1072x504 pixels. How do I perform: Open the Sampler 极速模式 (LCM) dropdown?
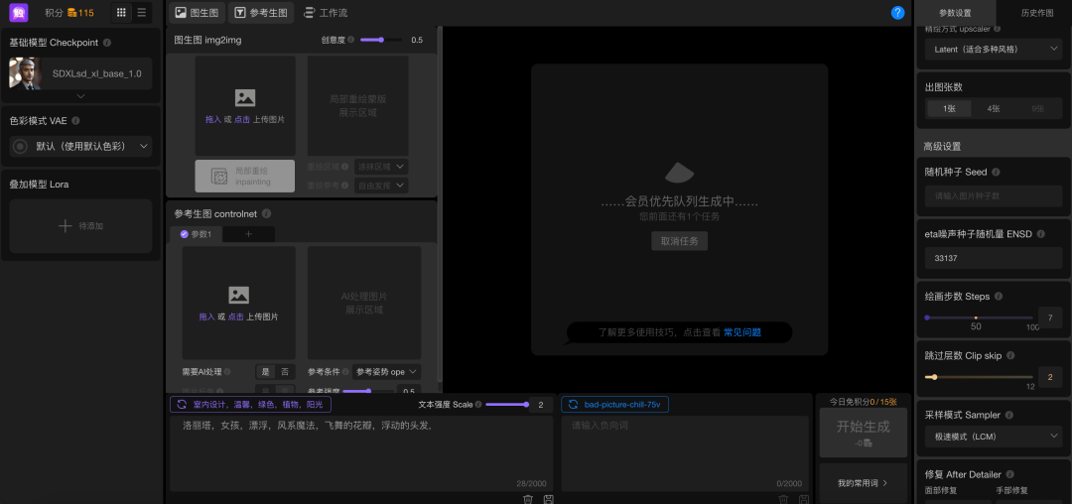[x=993, y=436]
